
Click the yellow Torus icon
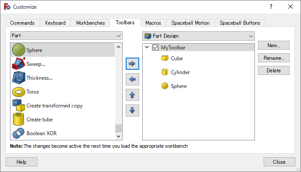(19, 92)
